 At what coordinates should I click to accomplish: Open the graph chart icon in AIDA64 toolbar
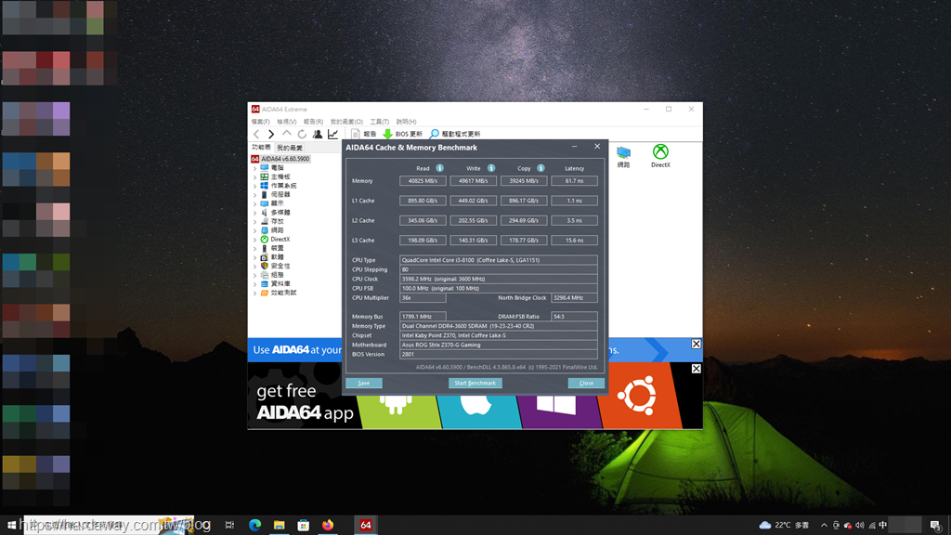click(333, 134)
